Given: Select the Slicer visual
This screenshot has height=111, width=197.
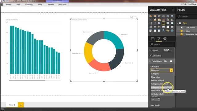Looking at the screenshot, I should click(x=151, y=31).
